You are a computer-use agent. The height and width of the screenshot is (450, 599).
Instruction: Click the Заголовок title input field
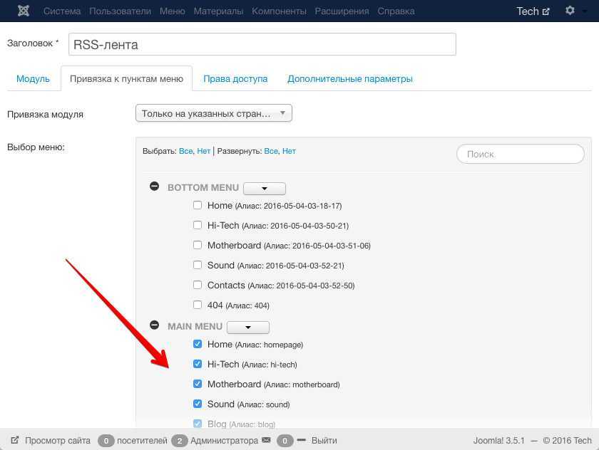[x=262, y=44]
